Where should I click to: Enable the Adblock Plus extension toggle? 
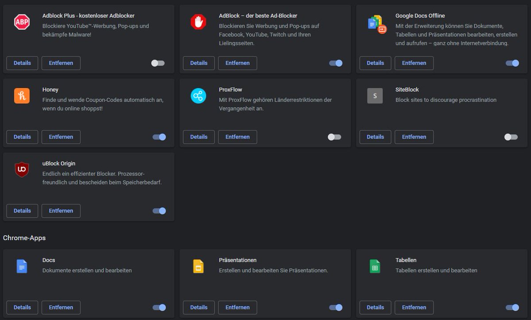pos(158,63)
